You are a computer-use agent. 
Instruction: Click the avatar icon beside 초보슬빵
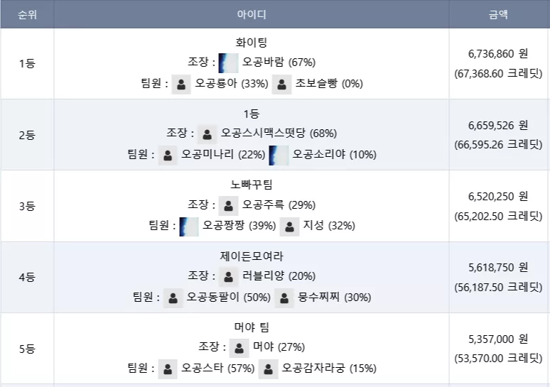pos(281,84)
